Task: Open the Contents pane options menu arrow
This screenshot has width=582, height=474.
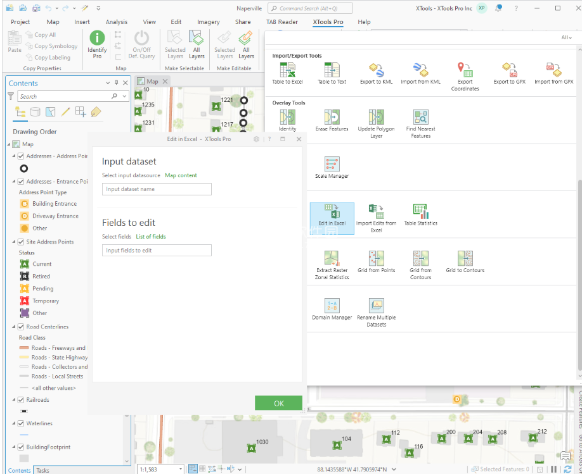Action: [x=108, y=83]
